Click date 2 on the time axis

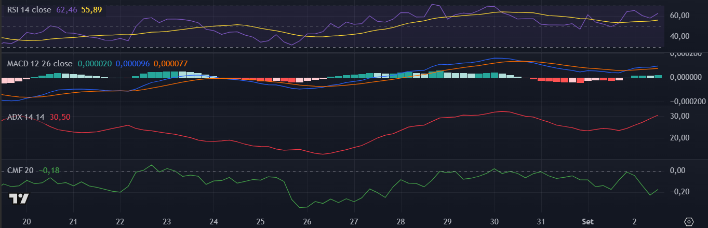pos(634,221)
